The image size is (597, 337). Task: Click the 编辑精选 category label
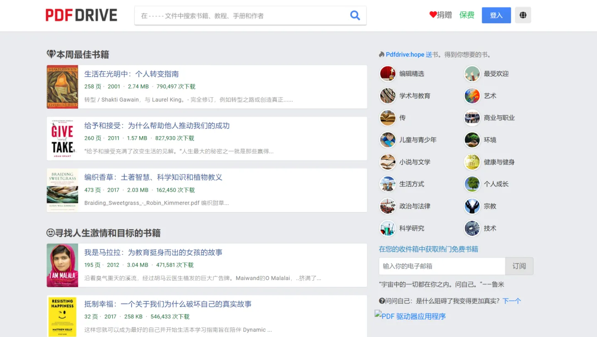coord(412,74)
